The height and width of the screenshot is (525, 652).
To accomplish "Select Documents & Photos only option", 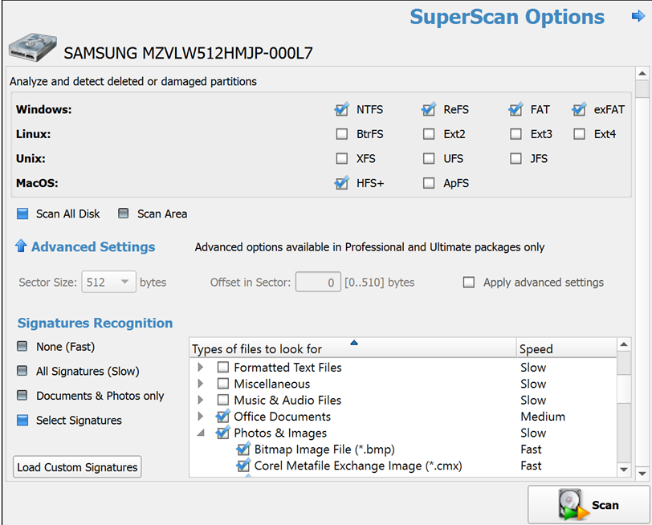I will point(22,395).
